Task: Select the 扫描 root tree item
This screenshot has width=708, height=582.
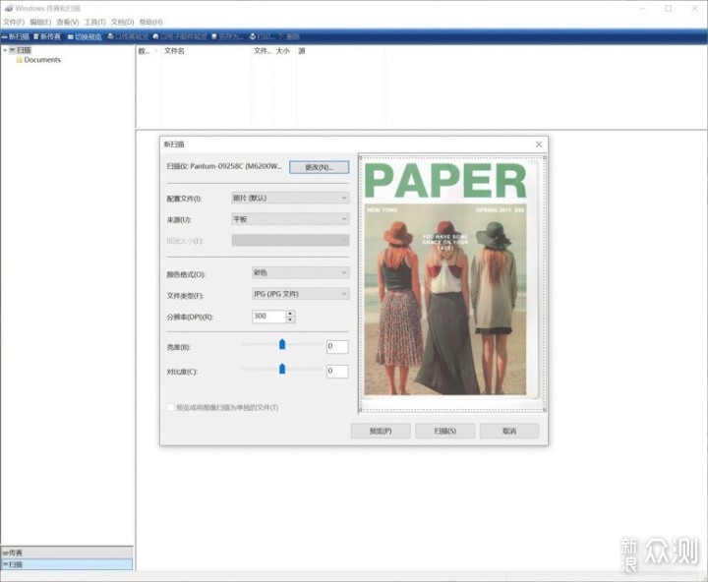Action: click(24, 50)
